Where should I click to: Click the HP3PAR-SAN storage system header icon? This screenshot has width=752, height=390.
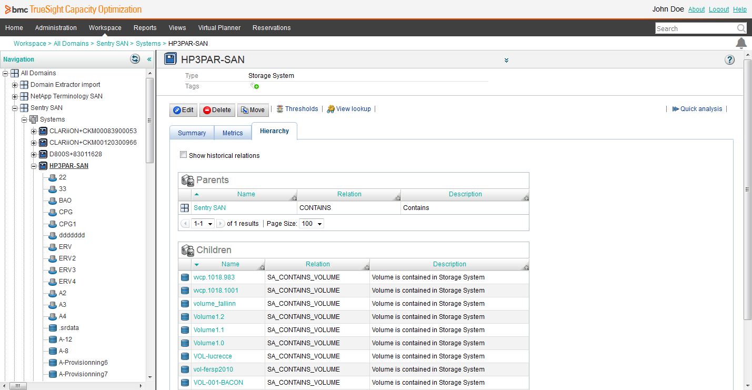click(171, 59)
